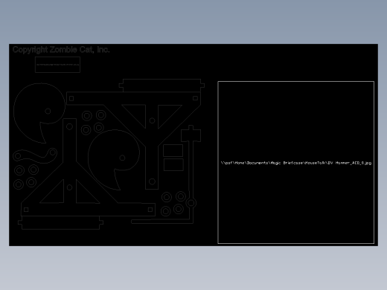
Task: Select the DV Hammer_AED_0.jpg file path text
Action: click(296, 163)
